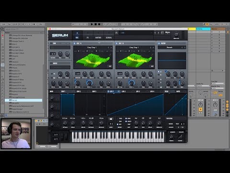Select previous OSC A wavetable arrow

pyautogui.click(x=108, y=48)
